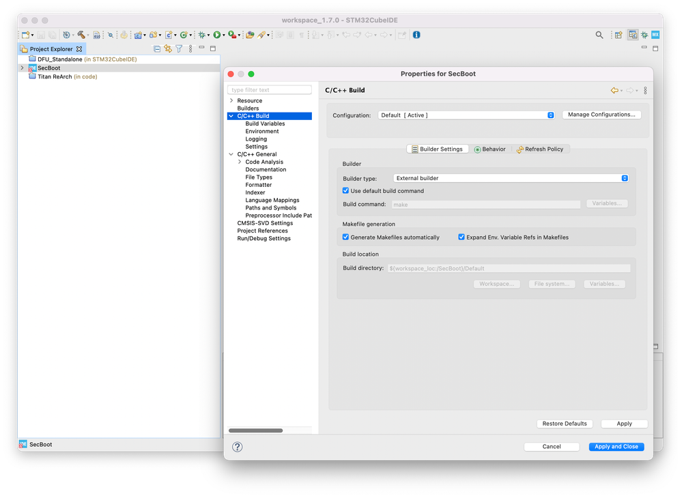682x498 pixels.
Task: Click the main toolbar search magnifier
Action: point(599,35)
